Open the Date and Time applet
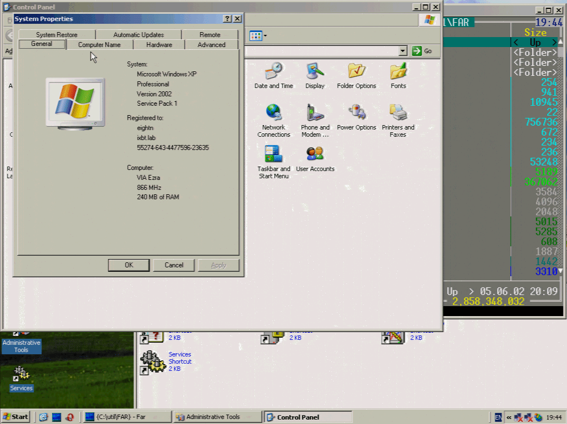Screen dimensions: 567x424 click(x=273, y=75)
